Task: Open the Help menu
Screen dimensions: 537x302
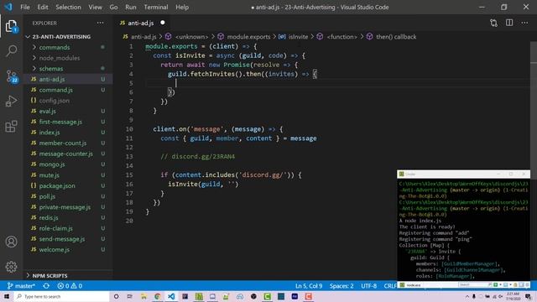Action: [x=182, y=8]
